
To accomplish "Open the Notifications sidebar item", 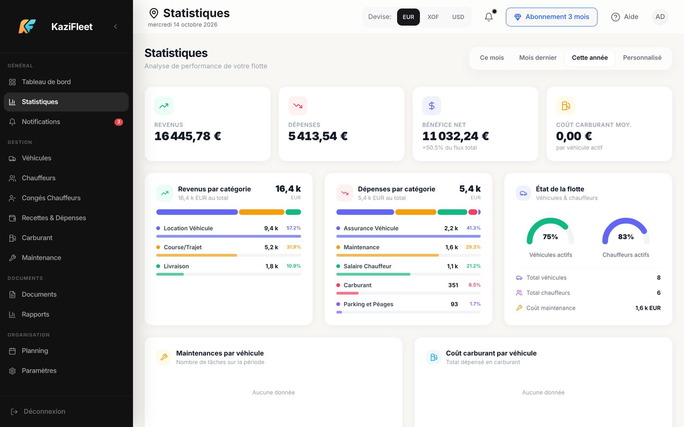I will point(66,122).
